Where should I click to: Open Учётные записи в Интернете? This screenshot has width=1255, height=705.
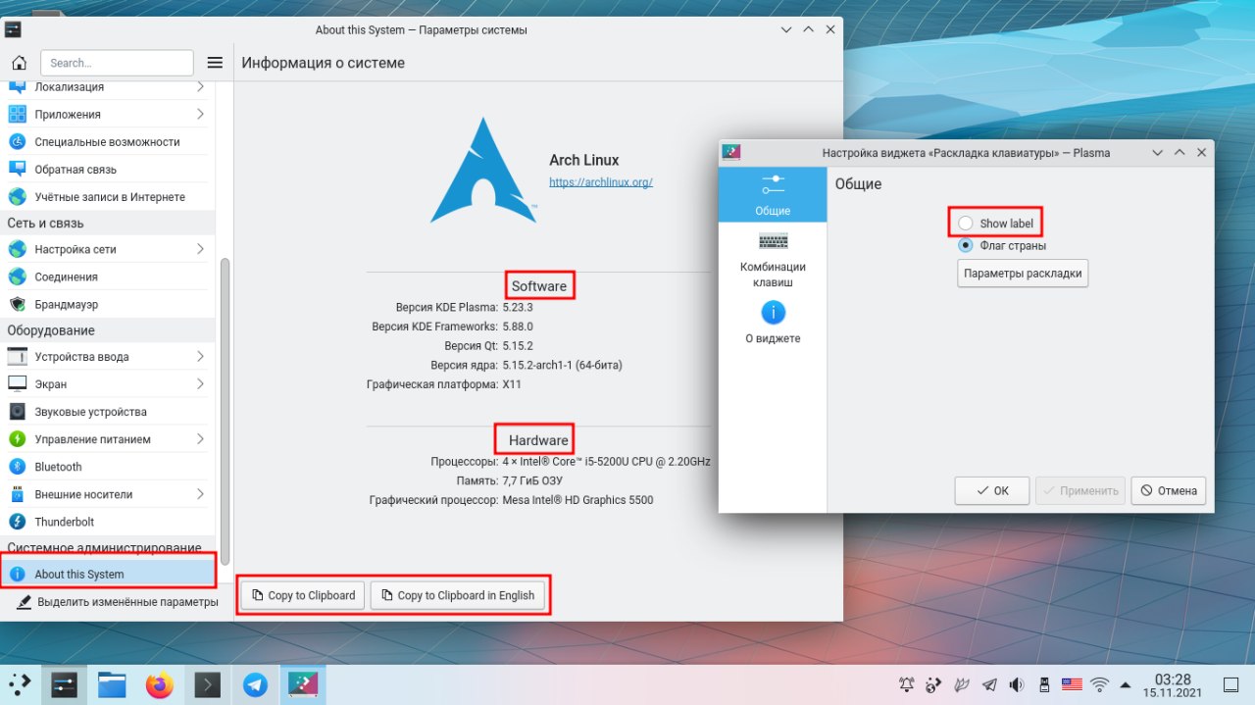pyautogui.click(x=107, y=197)
